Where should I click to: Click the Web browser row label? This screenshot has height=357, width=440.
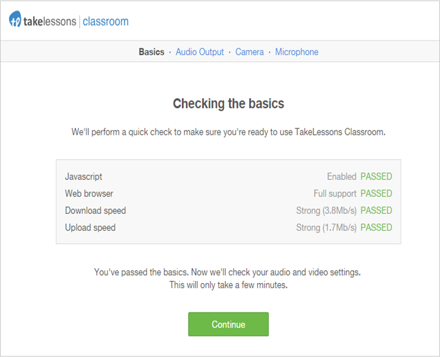[x=89, y=193]
